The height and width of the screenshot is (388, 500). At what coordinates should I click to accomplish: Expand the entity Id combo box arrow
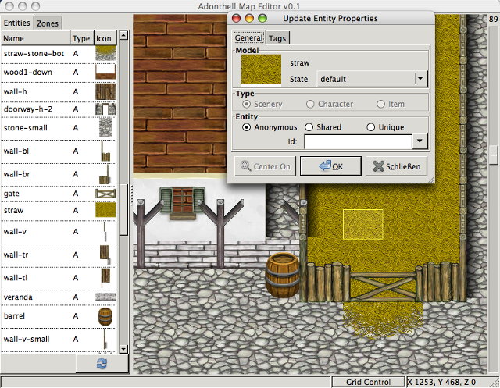click(x=420, y=142)
